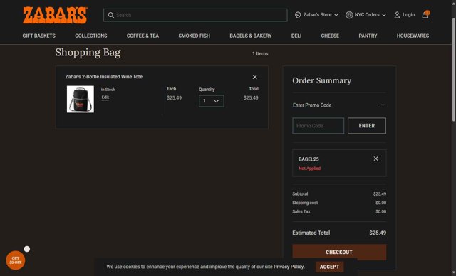Open Housewares menu
Screen dimensions: 456x276
[x=413, y=36]
